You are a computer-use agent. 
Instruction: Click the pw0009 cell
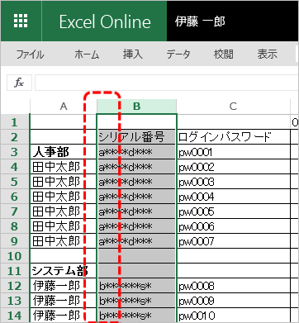pos(234,301)
